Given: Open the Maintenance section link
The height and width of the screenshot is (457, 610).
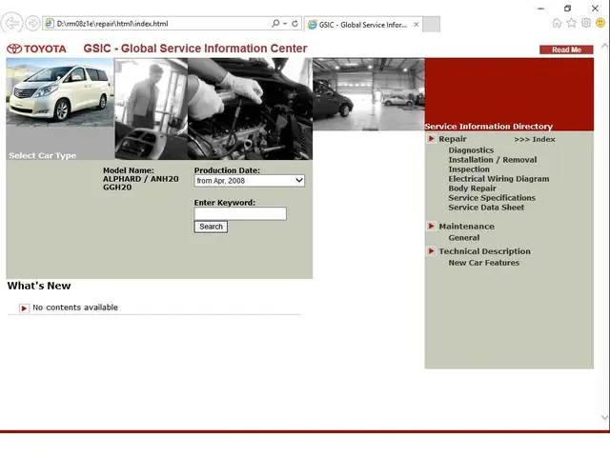Looking at the screenshot, I should [x=466, y=227].
